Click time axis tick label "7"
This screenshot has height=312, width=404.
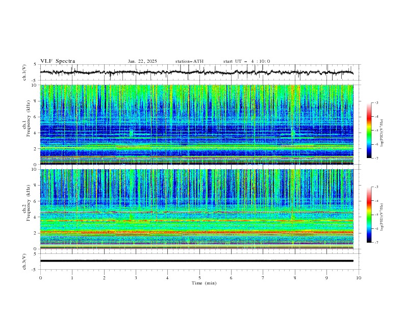tap(263, 278)
